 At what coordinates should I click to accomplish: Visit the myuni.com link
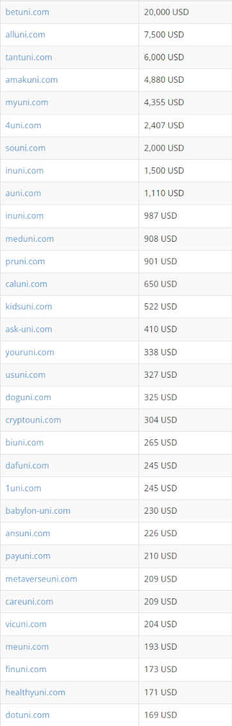click(x=27, y=103)
